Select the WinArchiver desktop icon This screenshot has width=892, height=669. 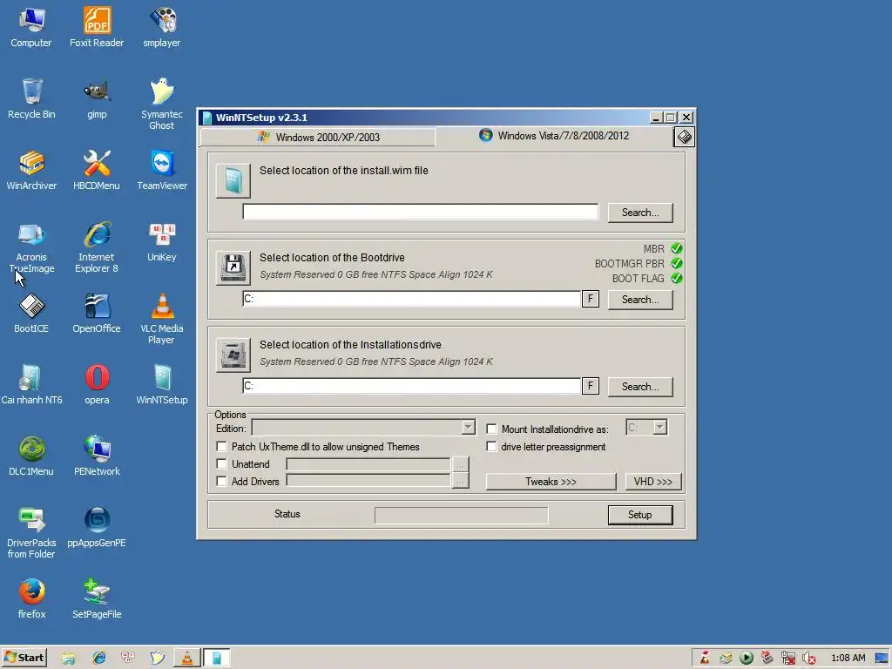(x=31, y=170)
